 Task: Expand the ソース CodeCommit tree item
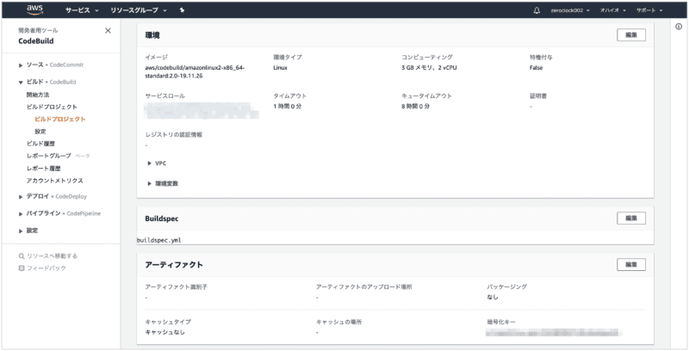(x=21, y=65)
